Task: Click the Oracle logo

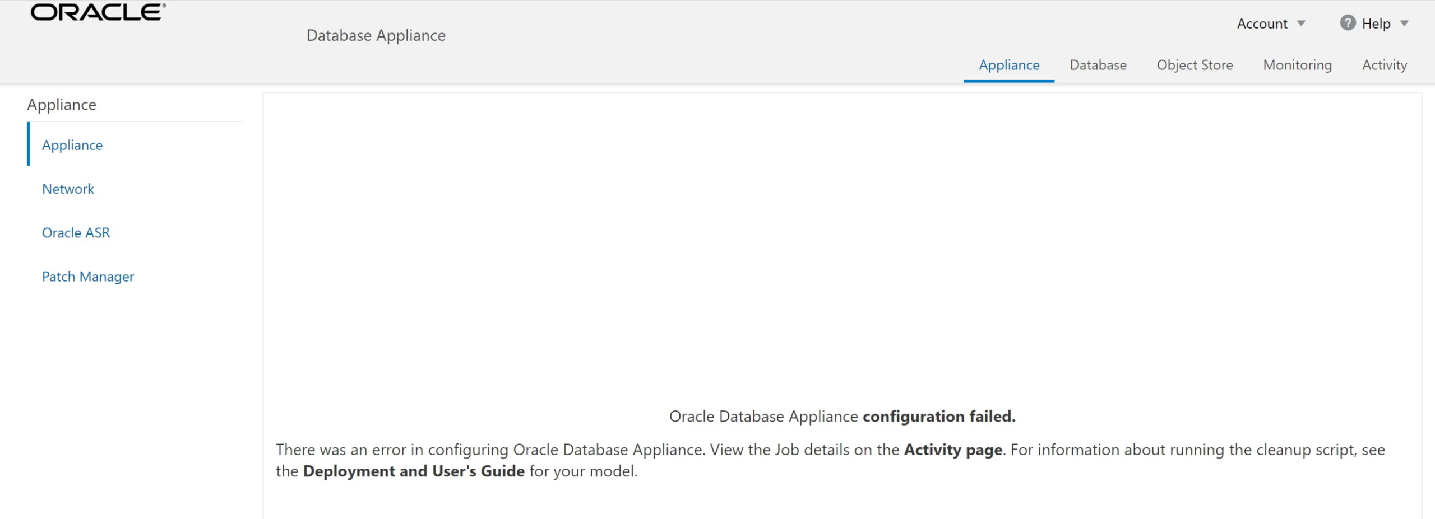Action: tap(98, 12)
